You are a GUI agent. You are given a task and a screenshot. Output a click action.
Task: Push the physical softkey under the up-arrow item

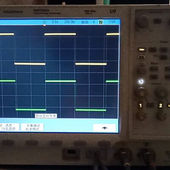(104, 143)
